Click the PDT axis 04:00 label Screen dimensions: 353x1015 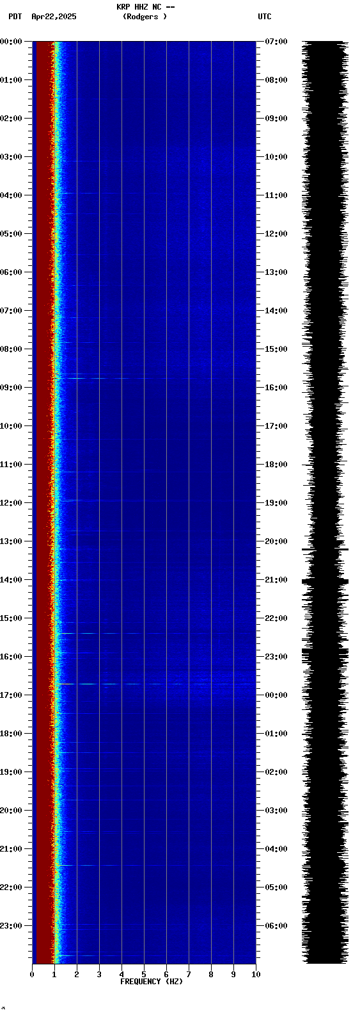[x=11, y=195]
